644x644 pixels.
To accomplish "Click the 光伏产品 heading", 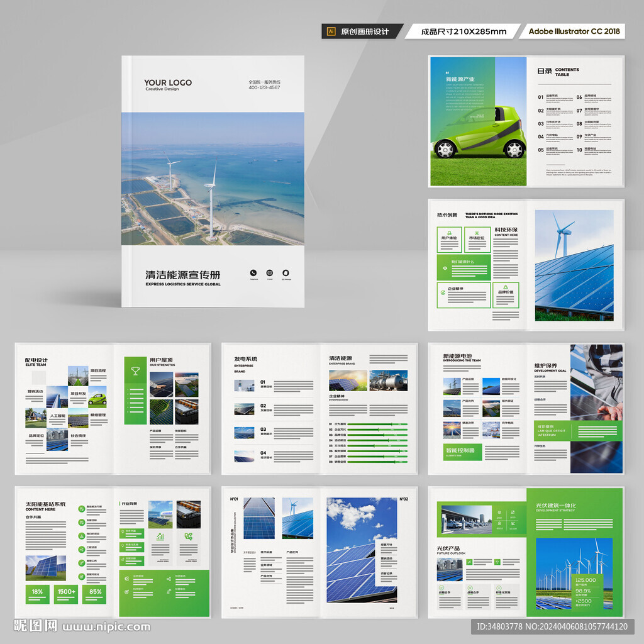I will [448, 548].
